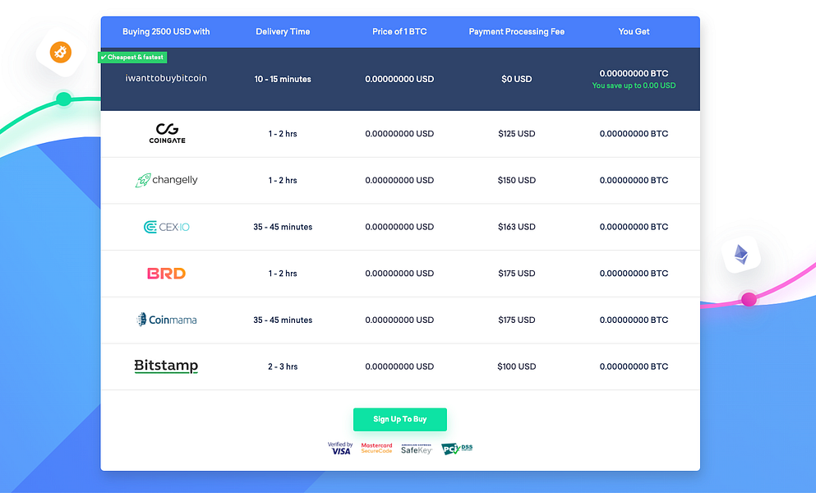
Task: Click iwanttobuybitcoin's 0.00000000 BTC amount
Action: point(634,73)
